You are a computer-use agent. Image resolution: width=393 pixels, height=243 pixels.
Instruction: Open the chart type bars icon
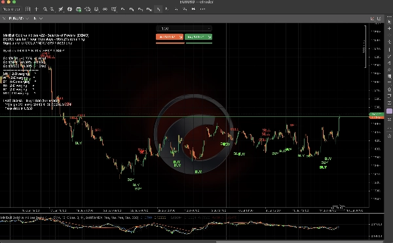(28, 9)
